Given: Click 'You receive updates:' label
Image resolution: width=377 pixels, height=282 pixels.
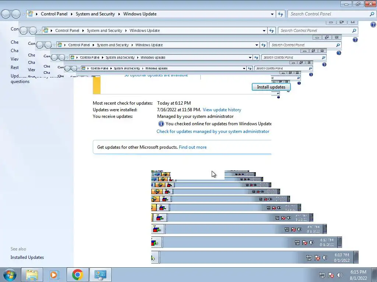Looking at the screenshot, I should (x=113, y=116).
